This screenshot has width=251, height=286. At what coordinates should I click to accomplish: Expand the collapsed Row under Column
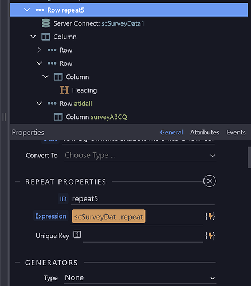coord(39,50)
